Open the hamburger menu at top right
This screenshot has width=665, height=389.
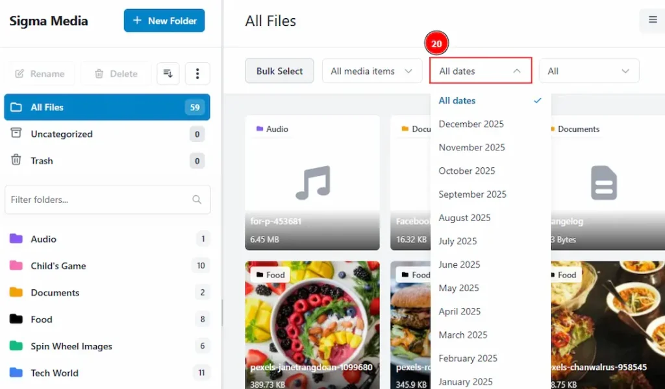tap(651, 21)
